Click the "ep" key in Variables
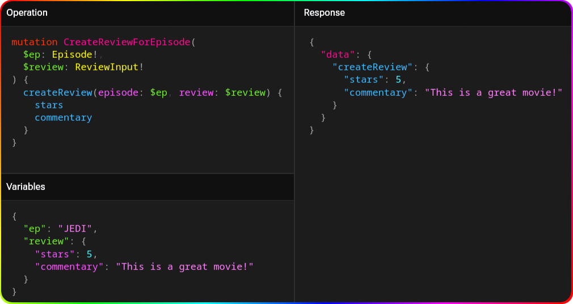Image resolution: width=573 pixels, height=304 pixels. tap(35, 229)
